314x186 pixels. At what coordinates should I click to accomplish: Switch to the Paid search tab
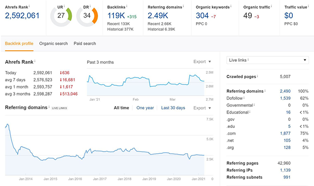click(85, 43)
